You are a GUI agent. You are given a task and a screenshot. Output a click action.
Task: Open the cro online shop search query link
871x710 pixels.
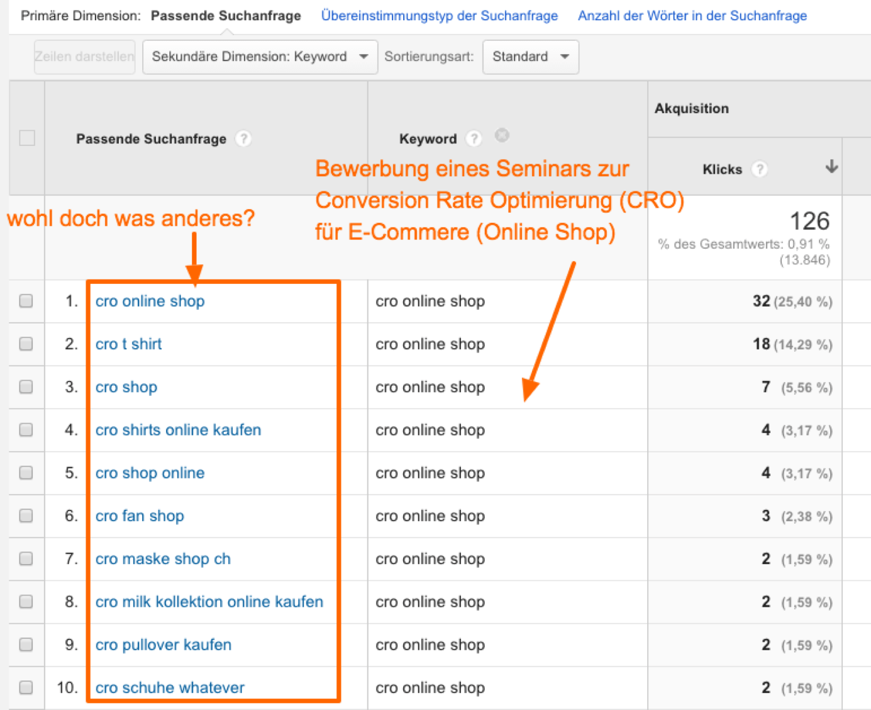150,301
